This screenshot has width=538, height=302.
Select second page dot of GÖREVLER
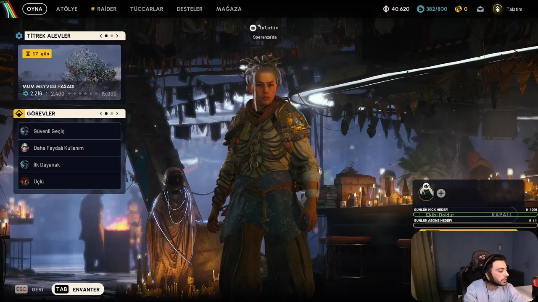[x=111, y=114]
